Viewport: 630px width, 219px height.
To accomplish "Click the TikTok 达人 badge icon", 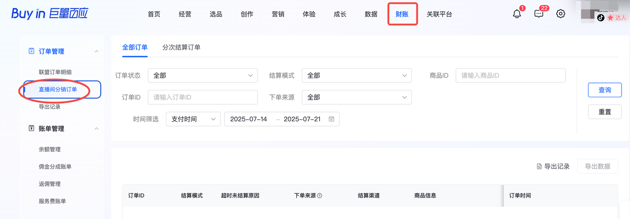I will pos(600,18).
